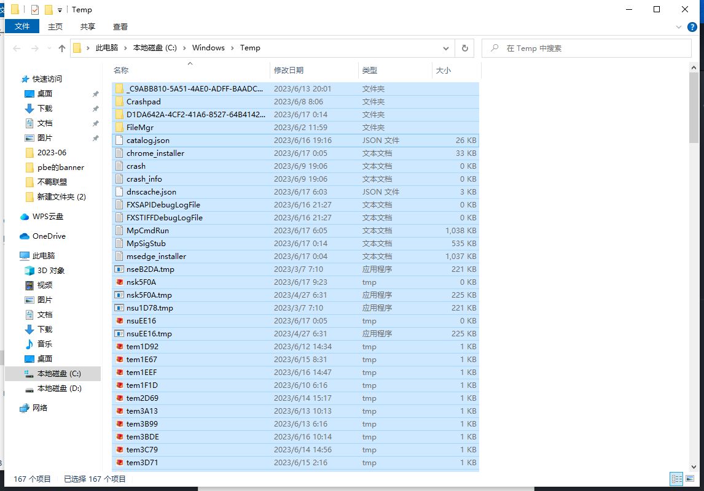704x491 pixels.
Task: Refresh the Temp folder view
Action: [465, 48]
